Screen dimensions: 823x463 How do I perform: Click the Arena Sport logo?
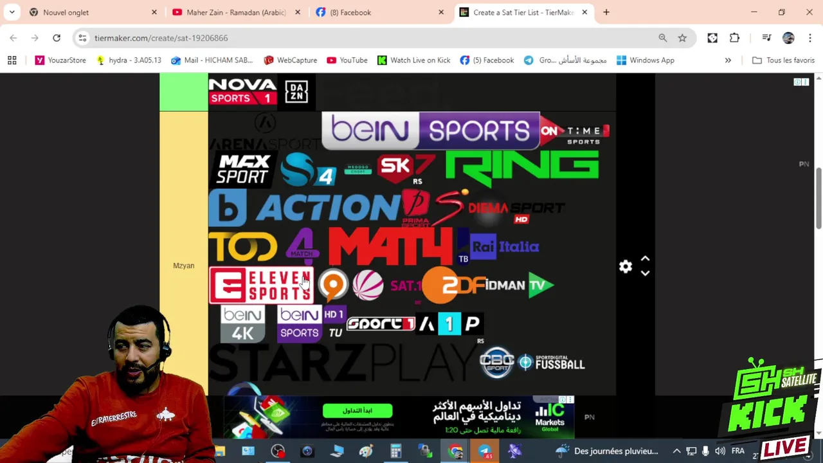click(265, 132)
